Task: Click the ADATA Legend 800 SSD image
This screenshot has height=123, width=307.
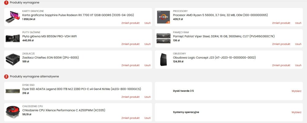Action: (13, 91)
